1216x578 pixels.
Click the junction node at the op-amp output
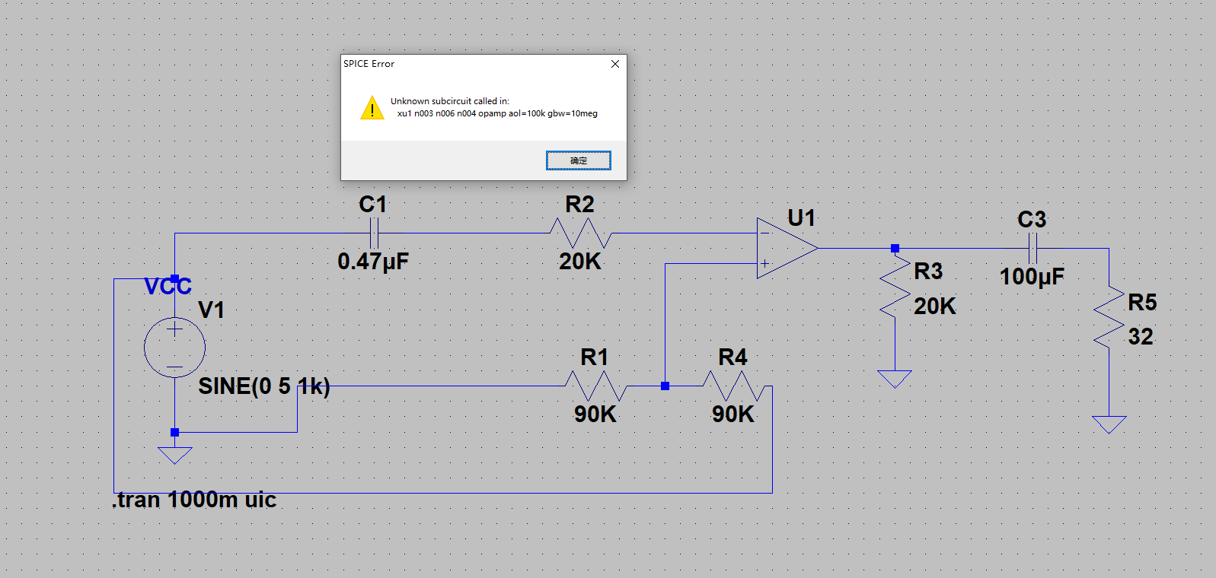click(x=895, y=248)
